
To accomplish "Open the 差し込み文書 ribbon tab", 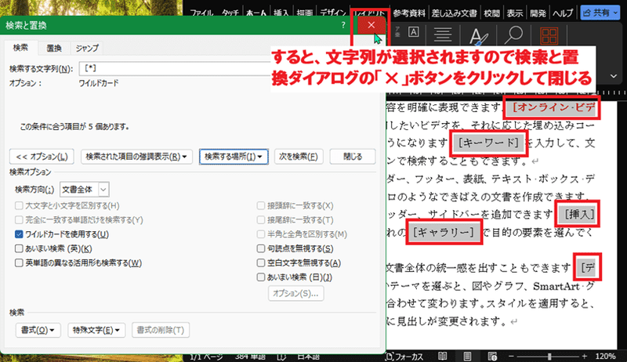I will coord(454,13).
